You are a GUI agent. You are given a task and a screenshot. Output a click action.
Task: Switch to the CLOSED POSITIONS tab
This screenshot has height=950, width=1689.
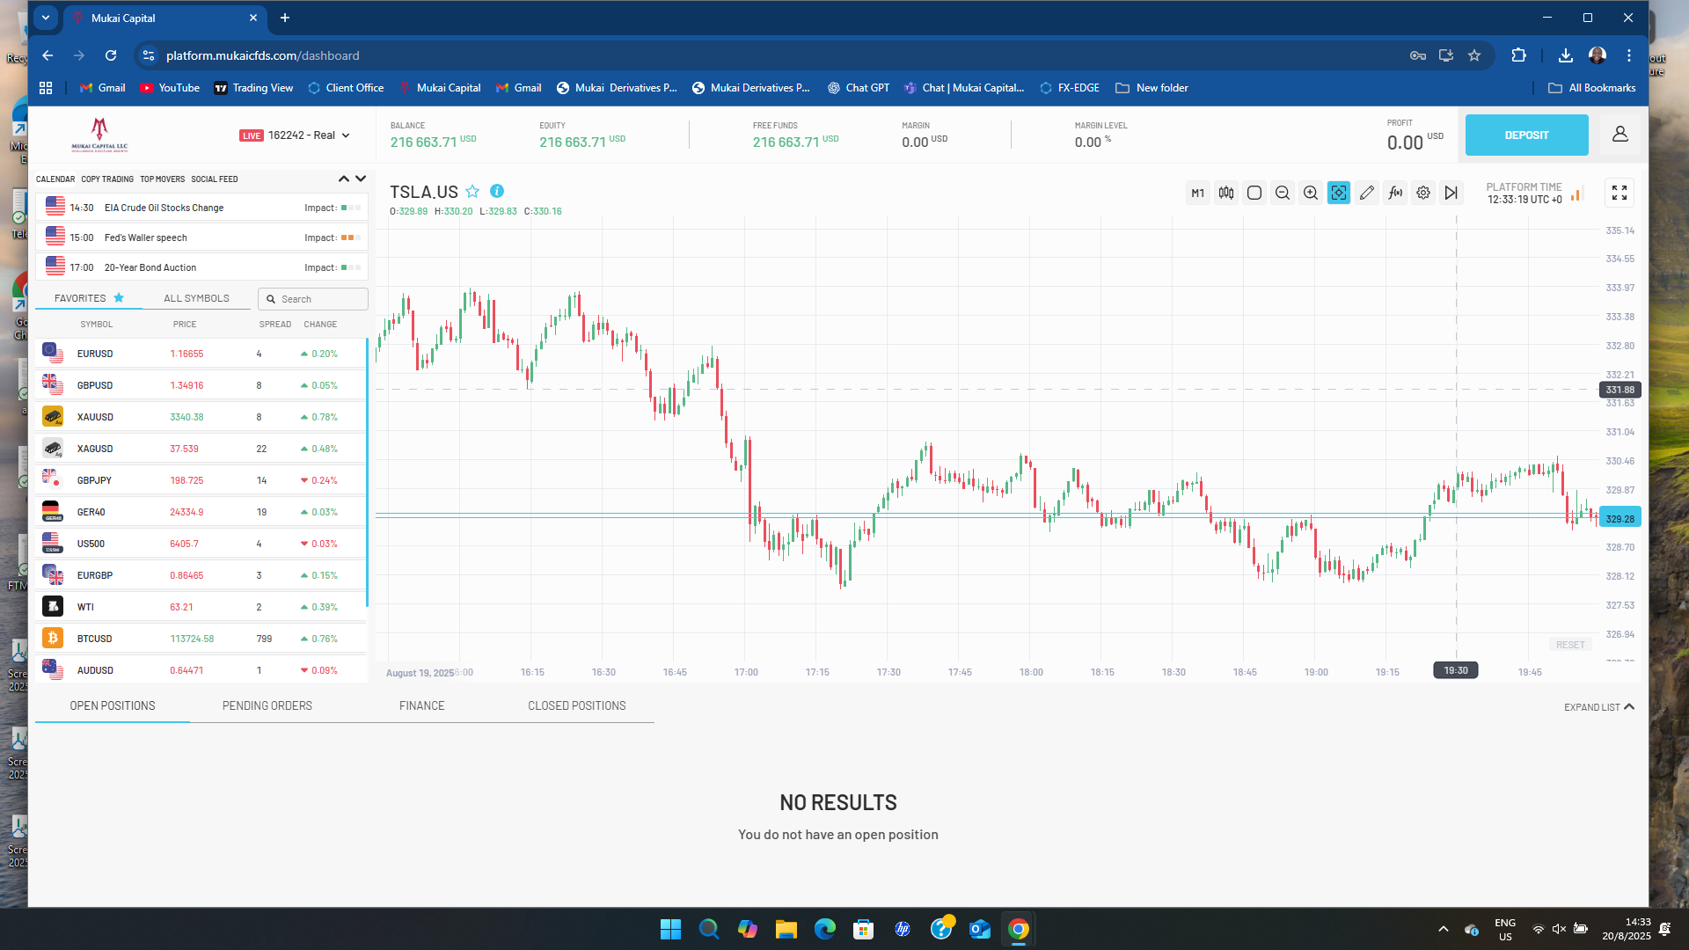tap(577, 705)
